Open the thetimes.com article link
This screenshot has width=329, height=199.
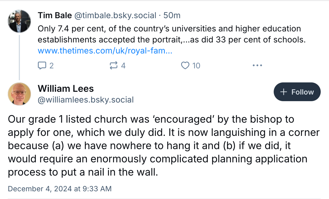point(105,51)
